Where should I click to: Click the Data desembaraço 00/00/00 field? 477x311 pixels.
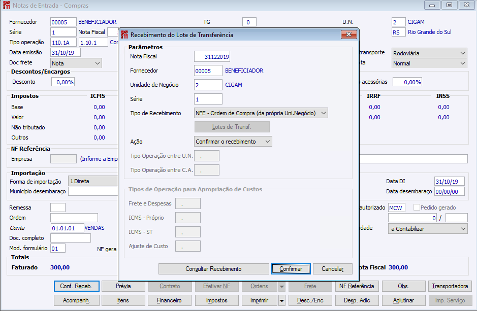(x=450, y=192)
